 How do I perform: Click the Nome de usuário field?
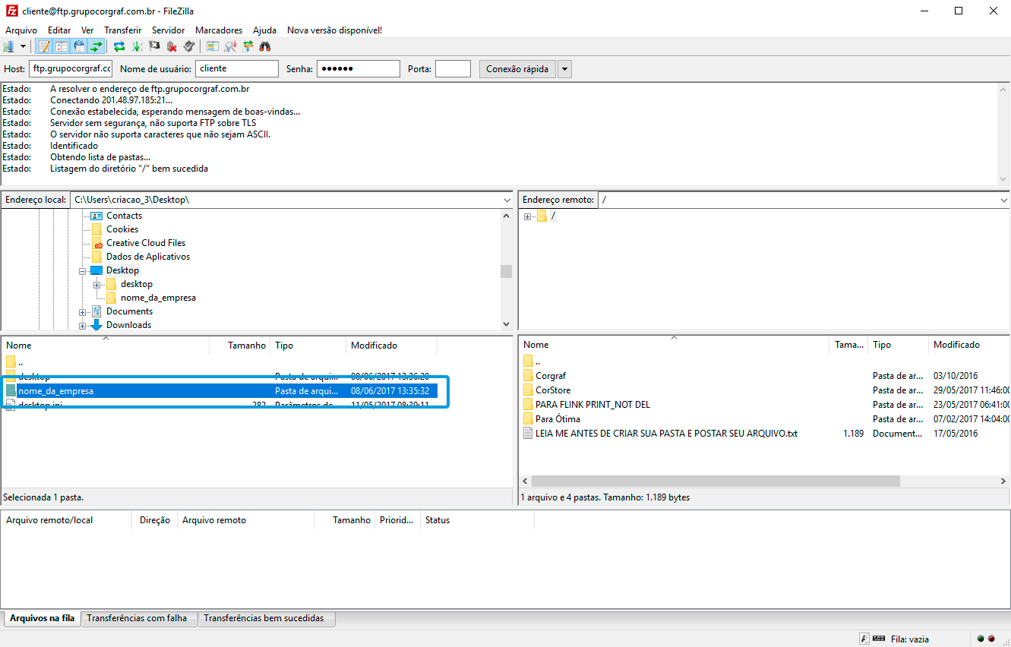click(237, 69)
